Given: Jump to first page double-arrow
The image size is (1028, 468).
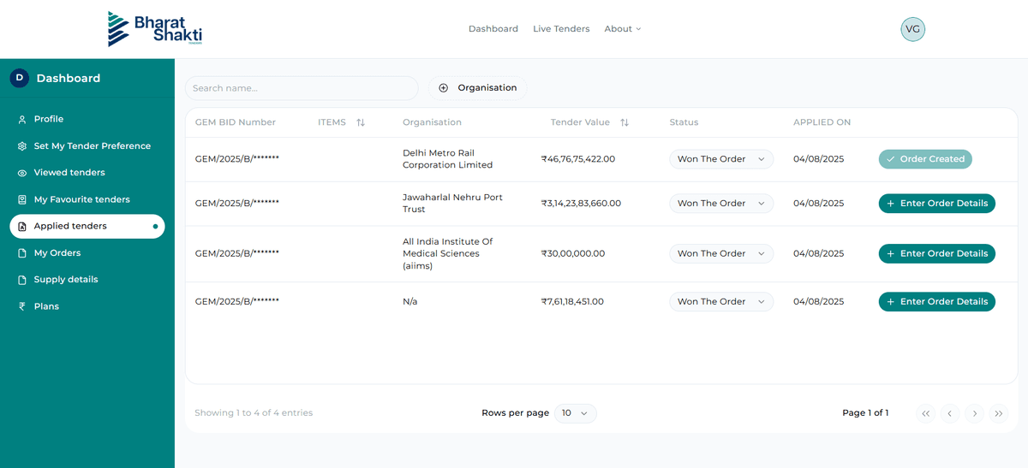Looking at the screenshot, I should coord(925,413).
